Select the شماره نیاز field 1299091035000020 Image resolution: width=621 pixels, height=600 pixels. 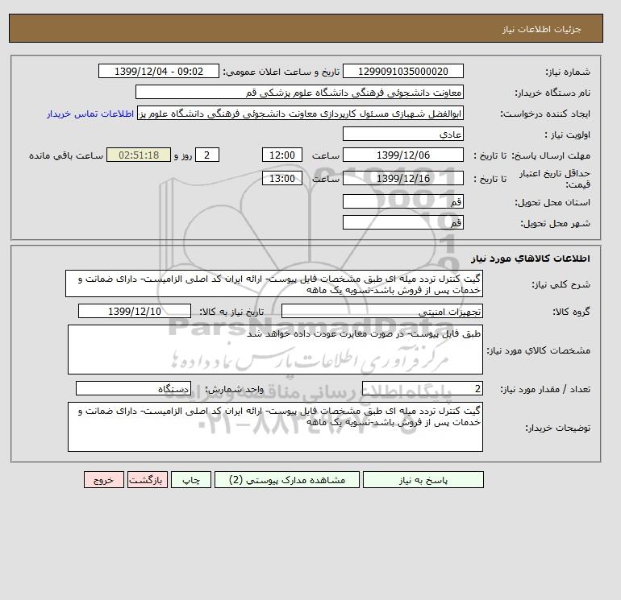click(x=402, y=71)
